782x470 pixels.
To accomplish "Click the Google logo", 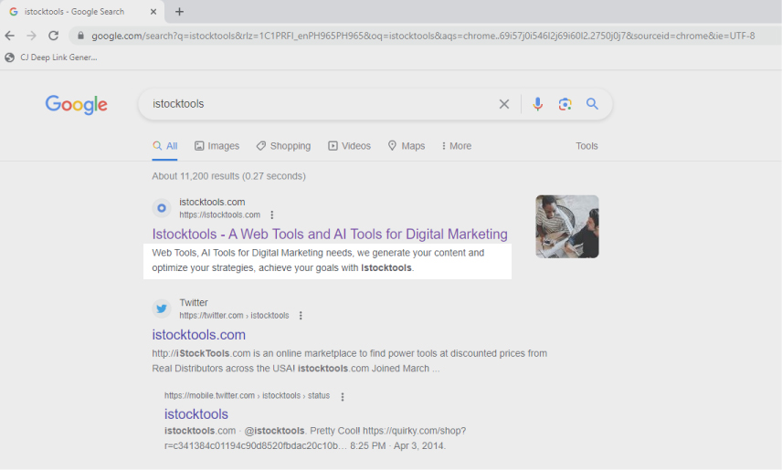I will (77, 104).
